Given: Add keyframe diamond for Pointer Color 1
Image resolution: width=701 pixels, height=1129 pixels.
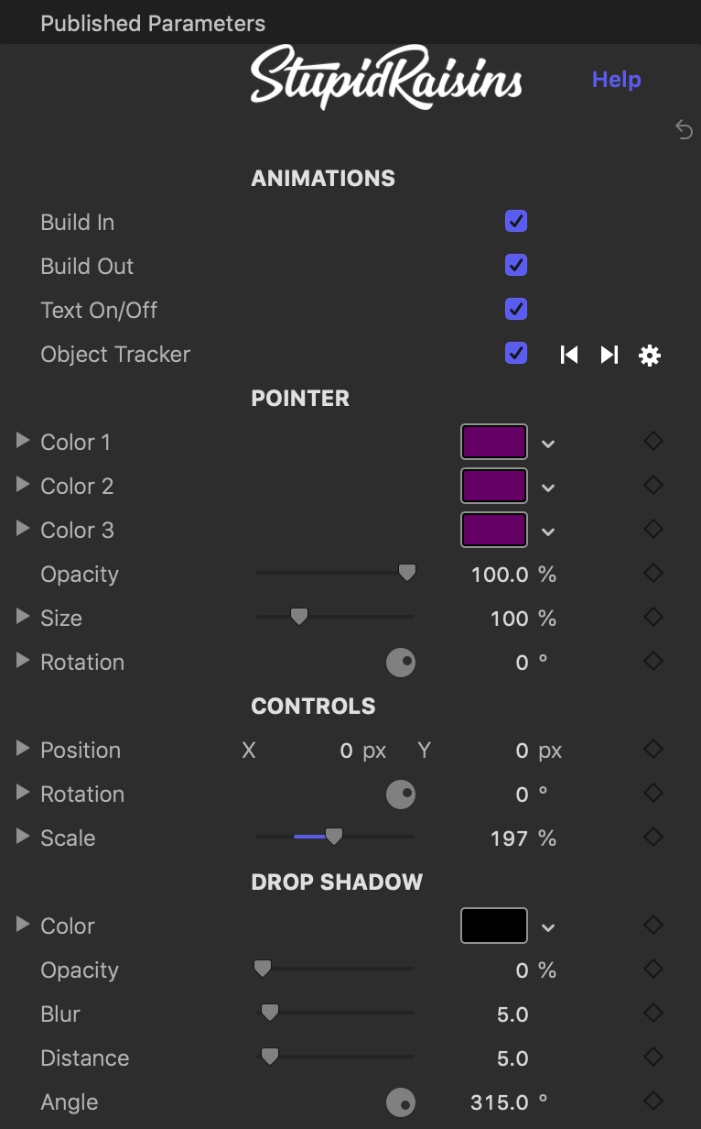Looking at the screenshot, I should [653, 441].
